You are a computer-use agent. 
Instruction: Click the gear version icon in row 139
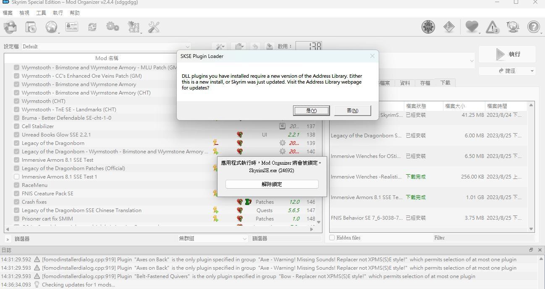point(283,143)
